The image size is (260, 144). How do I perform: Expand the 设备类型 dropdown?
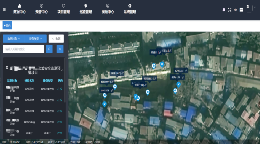pyautogui.click(x=36, y=38)
